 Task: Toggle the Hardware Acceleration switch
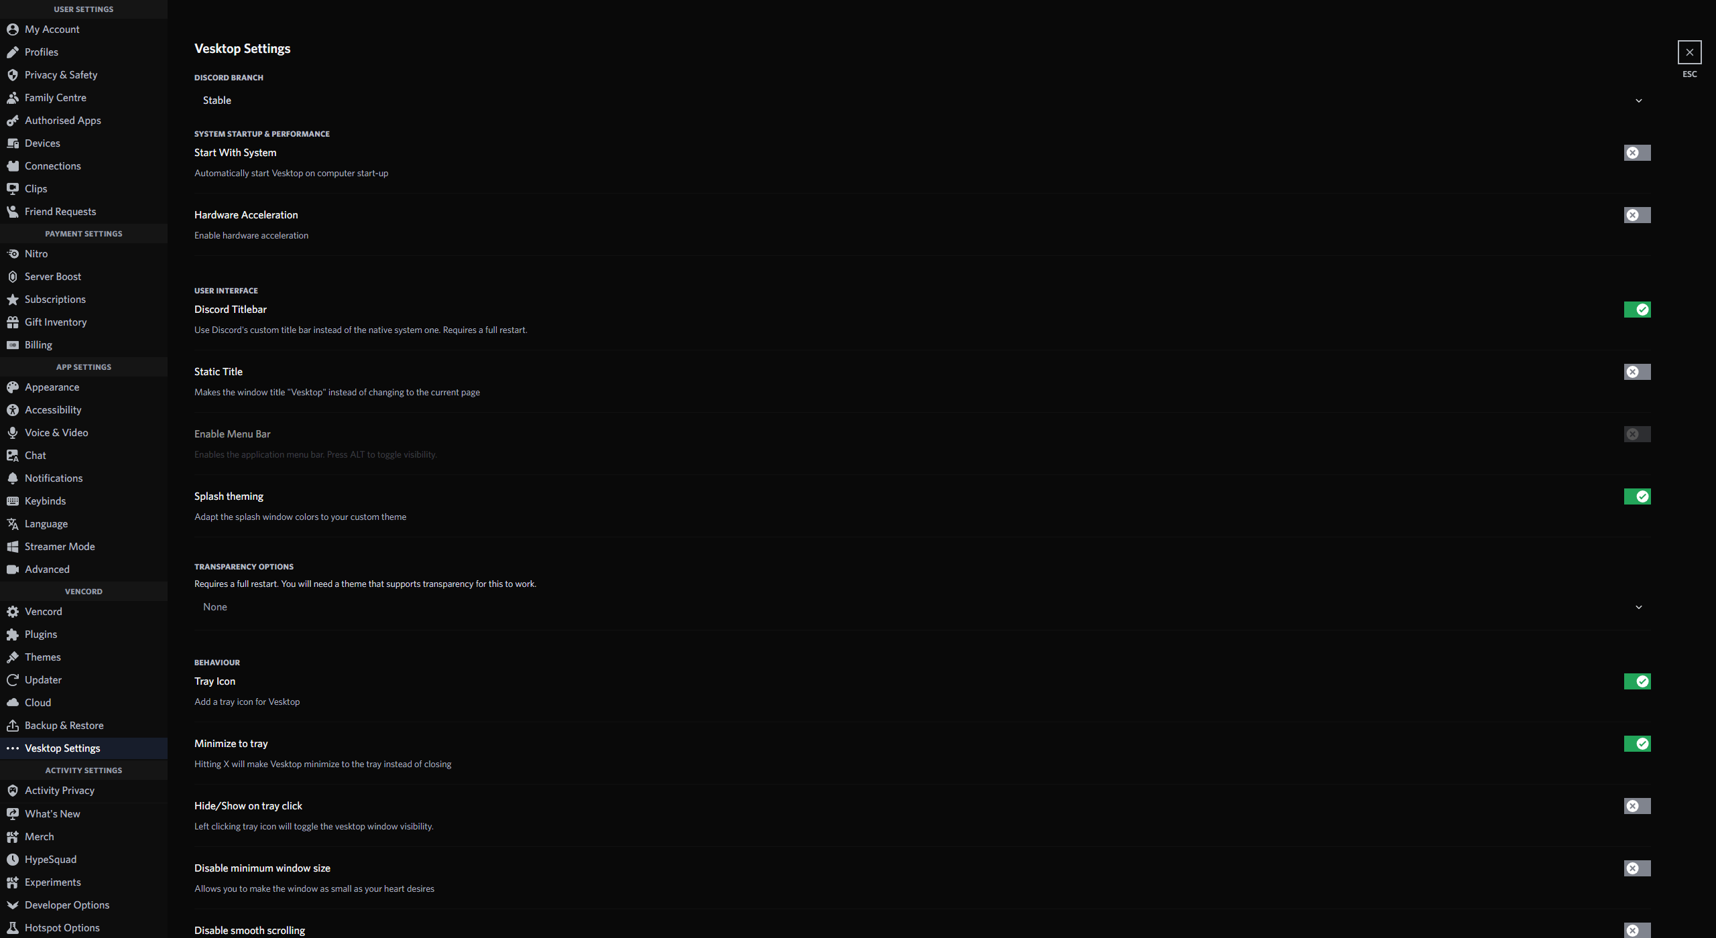1638,215
